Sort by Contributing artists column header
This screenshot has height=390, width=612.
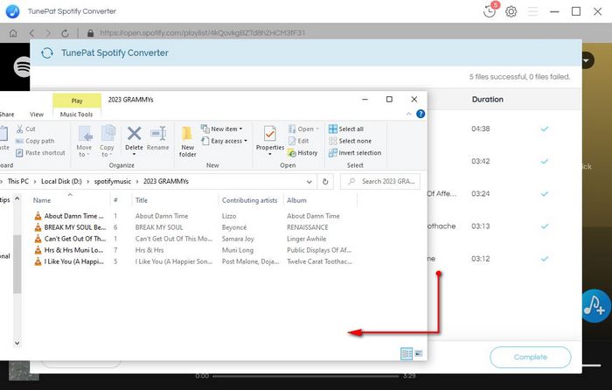(251, 200)
